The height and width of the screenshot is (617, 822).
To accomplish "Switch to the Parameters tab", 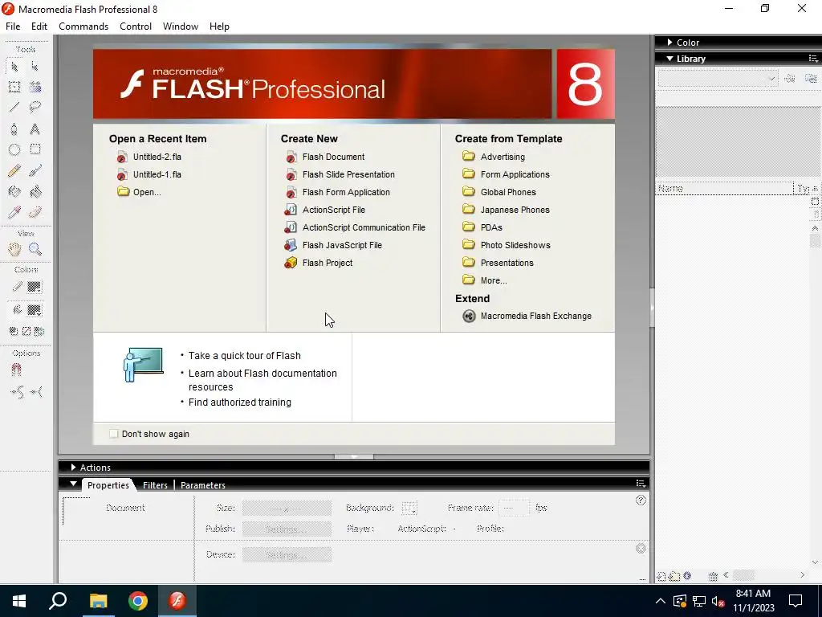I will point(203,485).
